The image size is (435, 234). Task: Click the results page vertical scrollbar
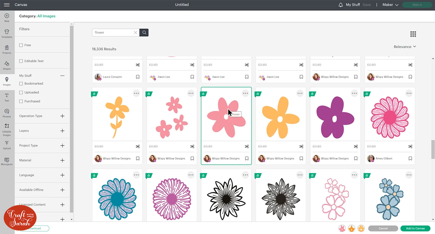click(433, 149)
